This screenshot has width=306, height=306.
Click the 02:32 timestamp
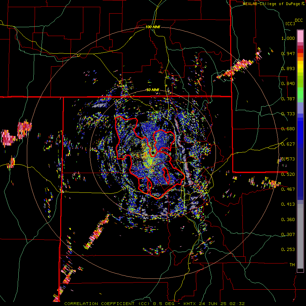[x=238, y=304]
